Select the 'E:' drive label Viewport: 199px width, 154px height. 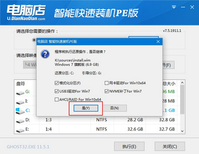27,129
